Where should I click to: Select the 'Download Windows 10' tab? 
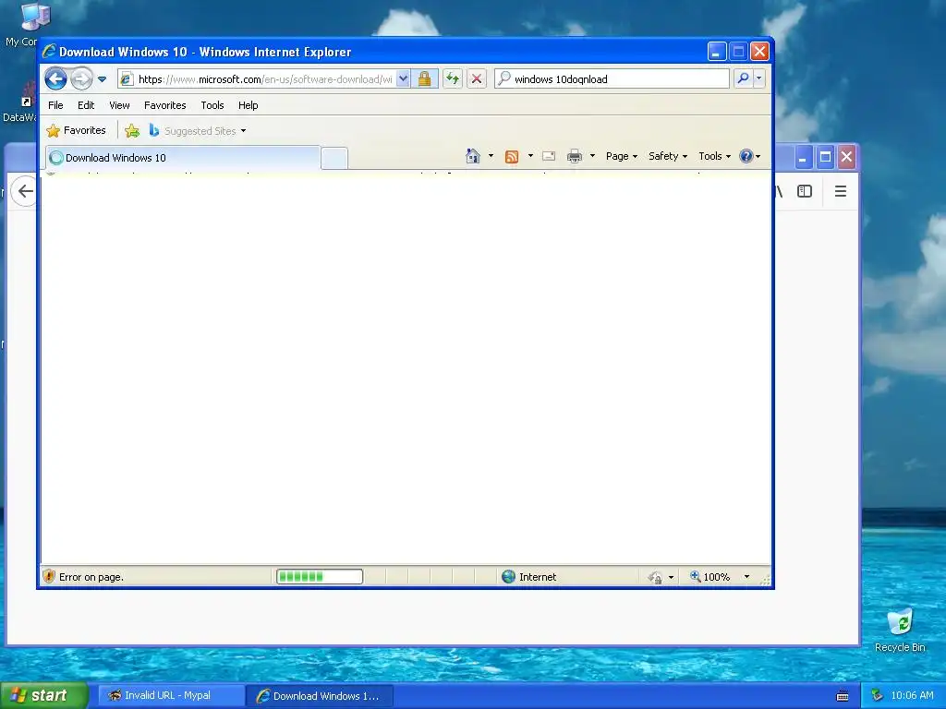tap(183, 158)
